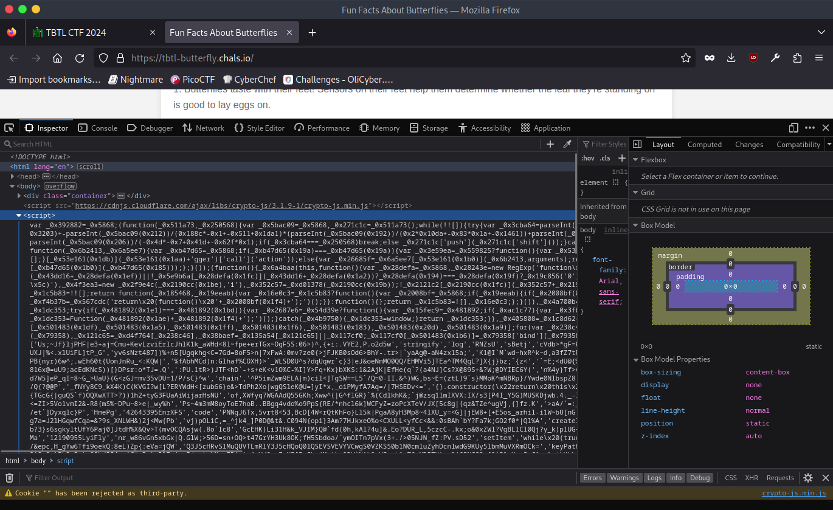Open the Application tab
This screenshot has height=510, width=833.
[545, 128]
